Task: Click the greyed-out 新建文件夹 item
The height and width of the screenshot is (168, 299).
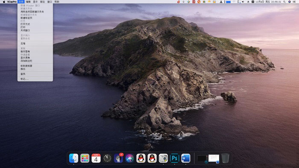Action: pyautogui.click(x=35, y=9)
